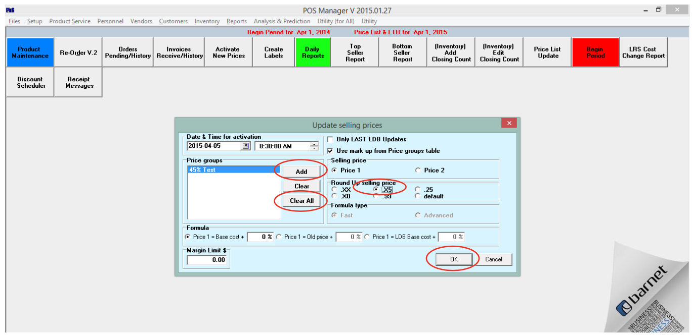
Task: Open Price List Update
Action: [547, 52]
